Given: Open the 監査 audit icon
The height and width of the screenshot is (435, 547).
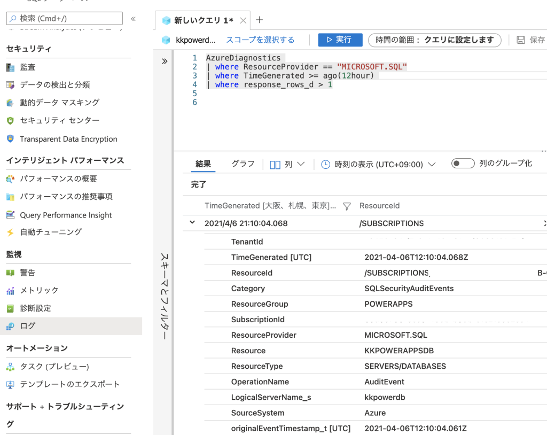Looking at the screenshot, I should (x=11, y=67).
